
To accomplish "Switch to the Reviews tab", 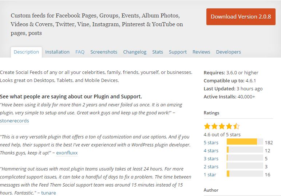I will tap(201, 52).
